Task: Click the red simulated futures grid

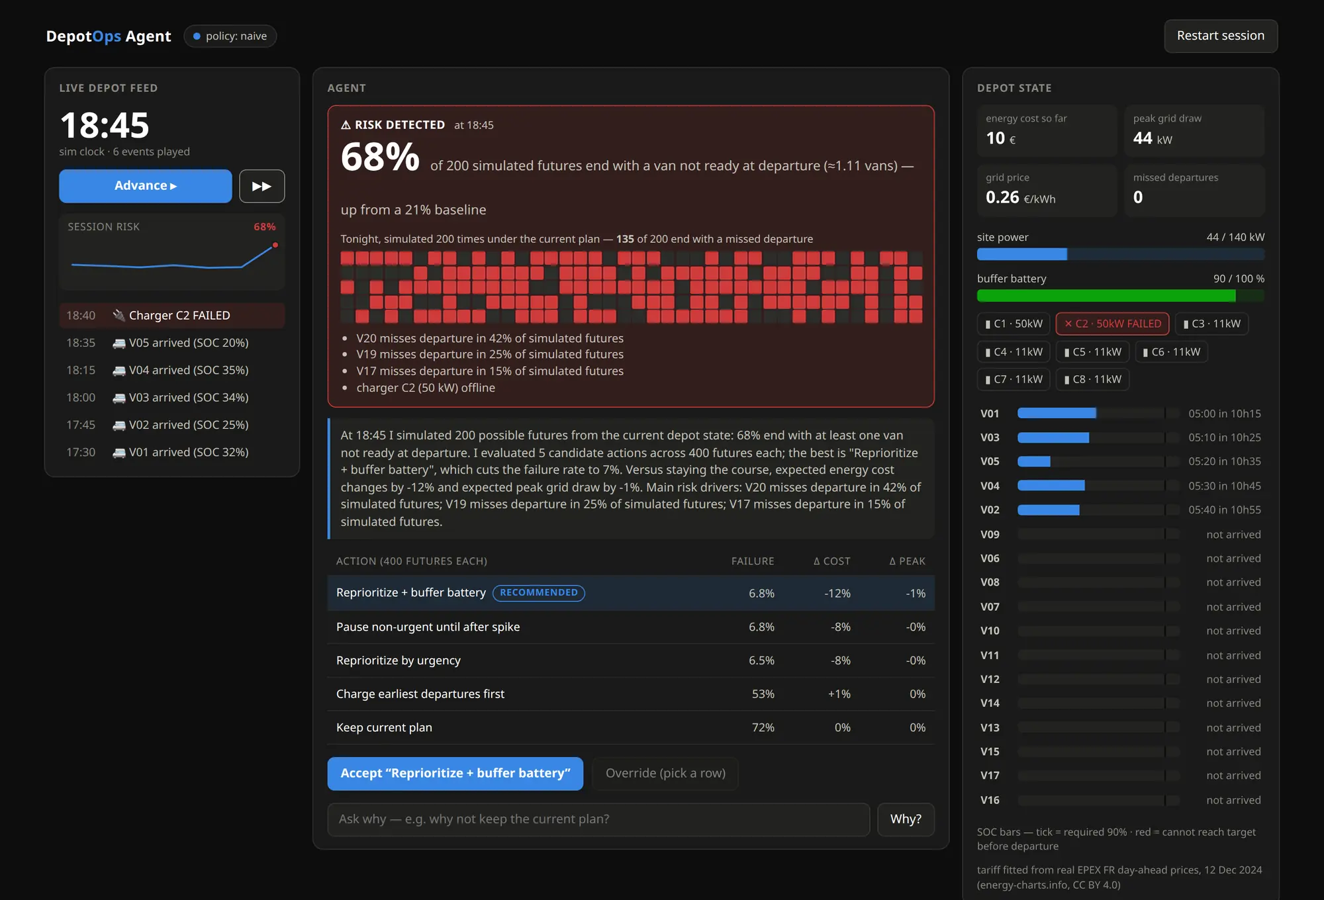Action: click(631, 287)
